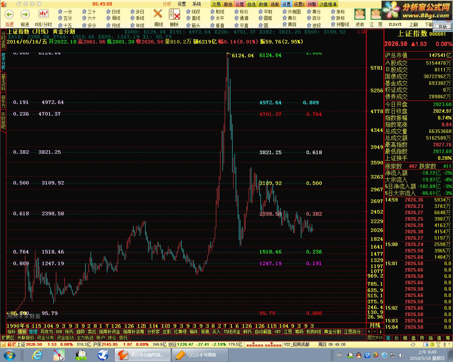Viewport: 453px width, 362px height.
Task: Switch to 通达信金融终端 taskbar window
Action: pos(142,355)
